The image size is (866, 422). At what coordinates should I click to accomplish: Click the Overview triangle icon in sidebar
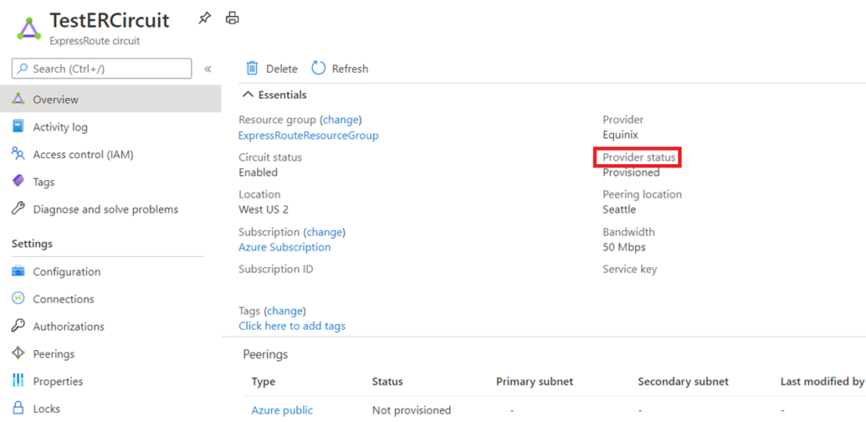point(19,100)
